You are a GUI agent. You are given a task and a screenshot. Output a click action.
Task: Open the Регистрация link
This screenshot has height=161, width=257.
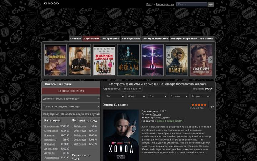(x=165, y=4)
